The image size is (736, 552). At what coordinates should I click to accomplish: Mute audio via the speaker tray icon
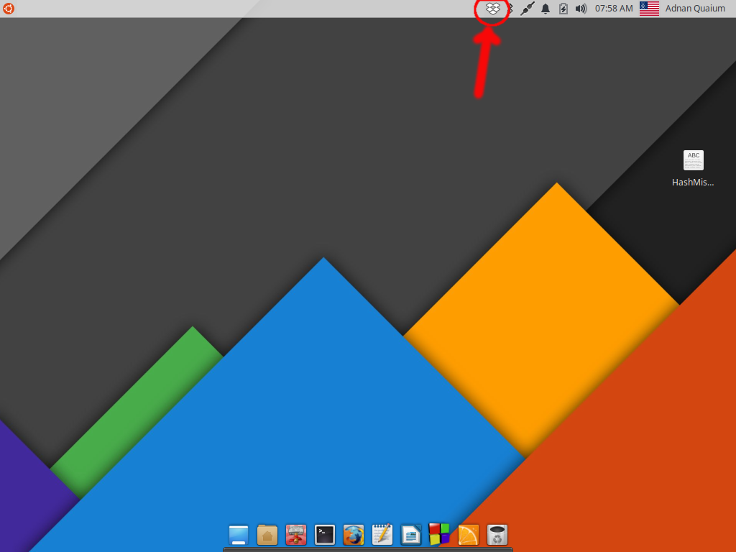point(581,9)
